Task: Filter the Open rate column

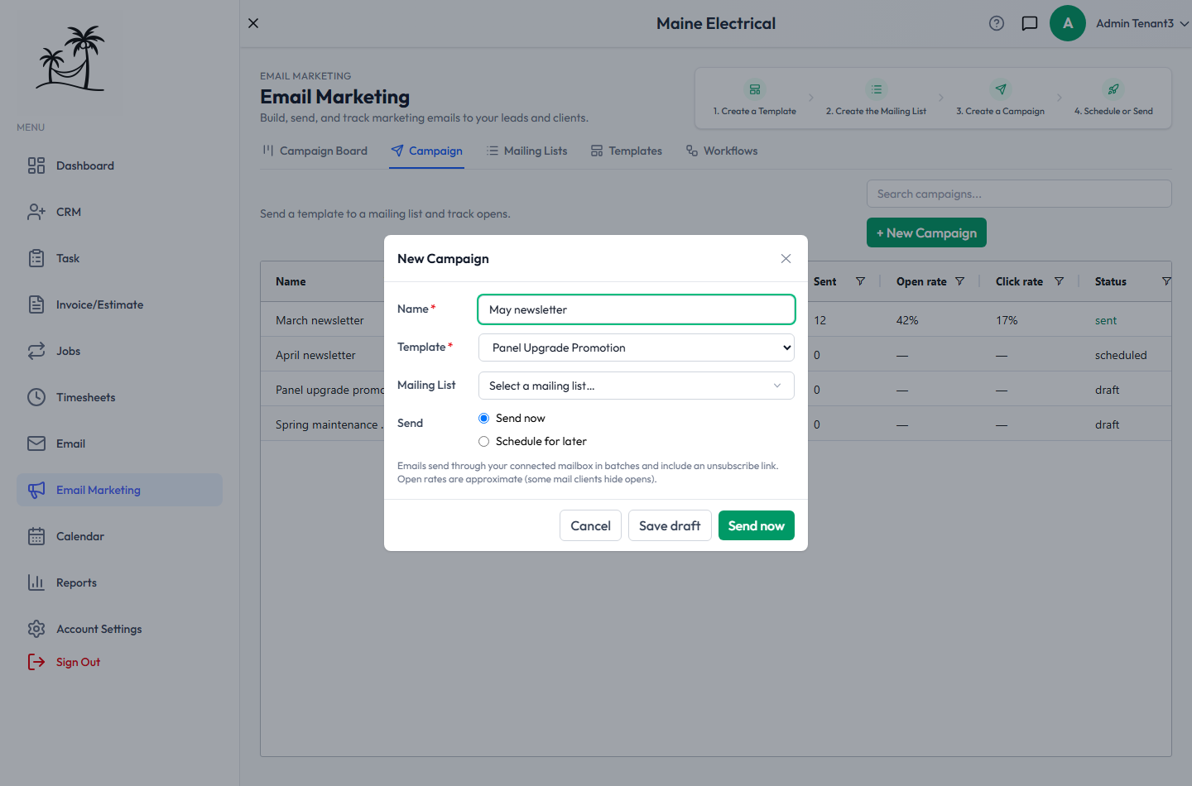Action: [x=959, y=281]
